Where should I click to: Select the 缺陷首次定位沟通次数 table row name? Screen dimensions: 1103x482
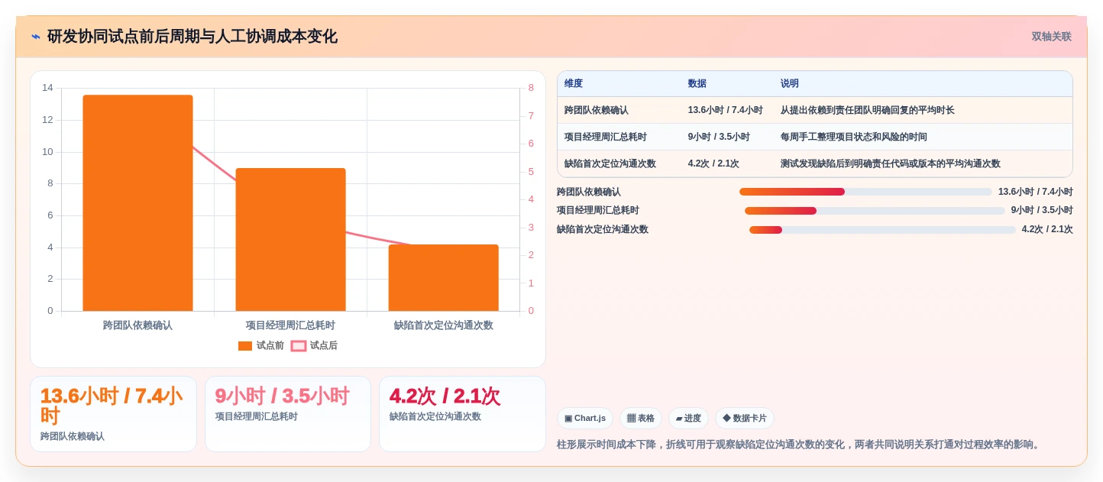click(x=610, y=163)
